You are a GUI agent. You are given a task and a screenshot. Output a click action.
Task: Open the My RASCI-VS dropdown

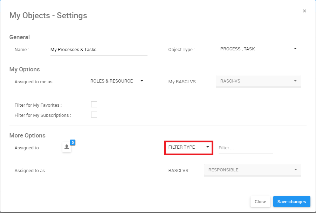[x=258, y=81]
